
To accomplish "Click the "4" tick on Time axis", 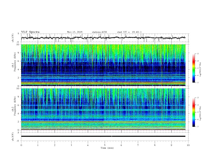I will click(88, 145).
